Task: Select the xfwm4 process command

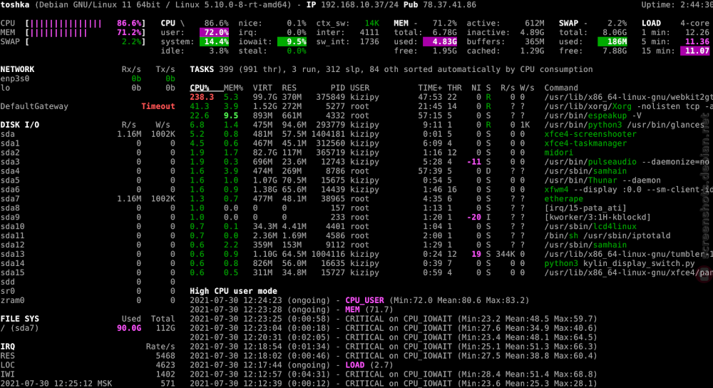Action: pos(627,189)
